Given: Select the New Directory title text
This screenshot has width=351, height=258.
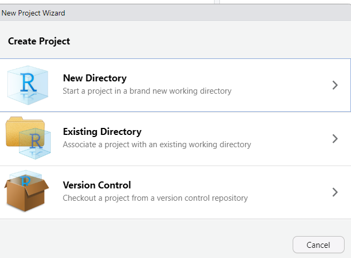Looking at the screenshot, I should point(95,78).
